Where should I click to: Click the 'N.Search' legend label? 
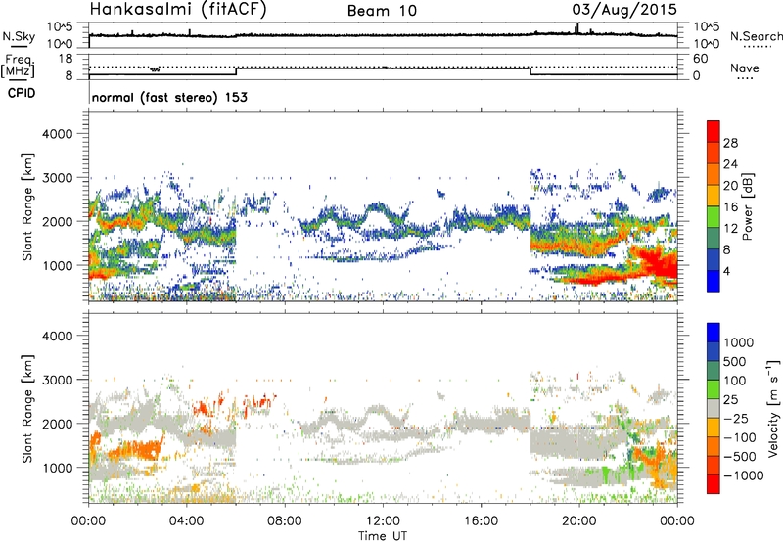pos(756,36)
